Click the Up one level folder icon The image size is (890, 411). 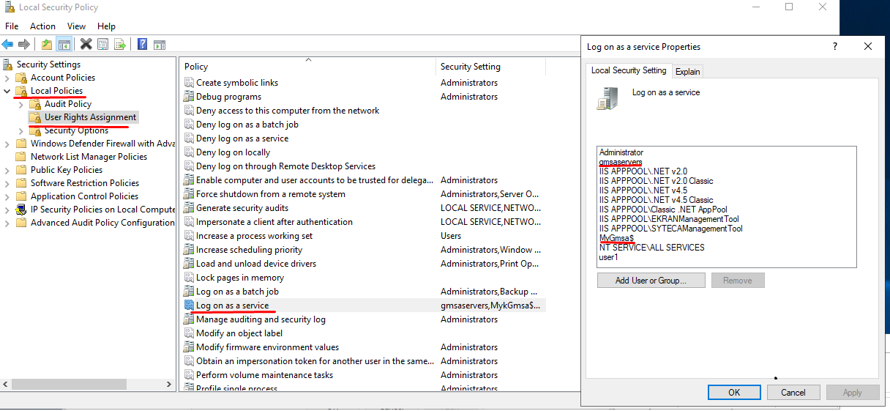pyautogui.click(x=47, y=44)
